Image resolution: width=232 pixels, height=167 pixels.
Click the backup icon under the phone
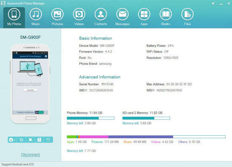[x=39, y=140]
